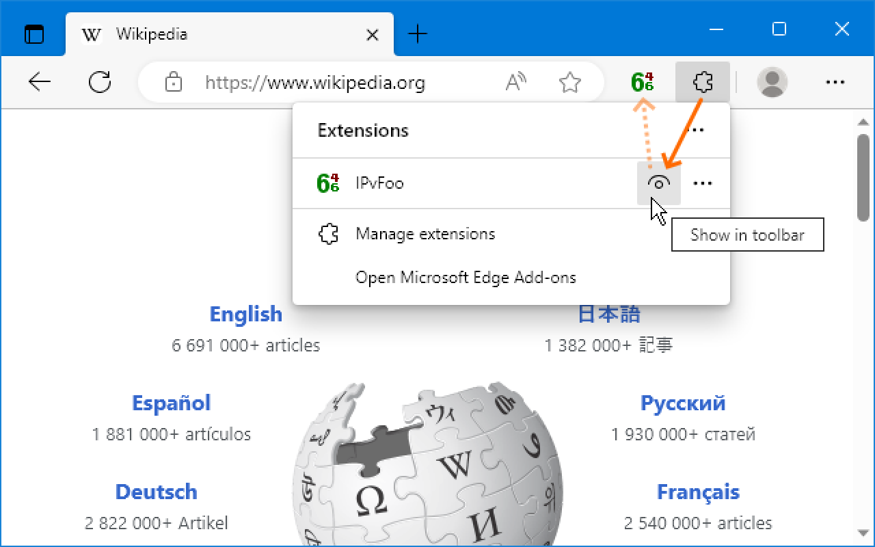Open Español Wikipedia link
Image resolution: width=875 pixels, height=547 pixels.
point(171,403)
